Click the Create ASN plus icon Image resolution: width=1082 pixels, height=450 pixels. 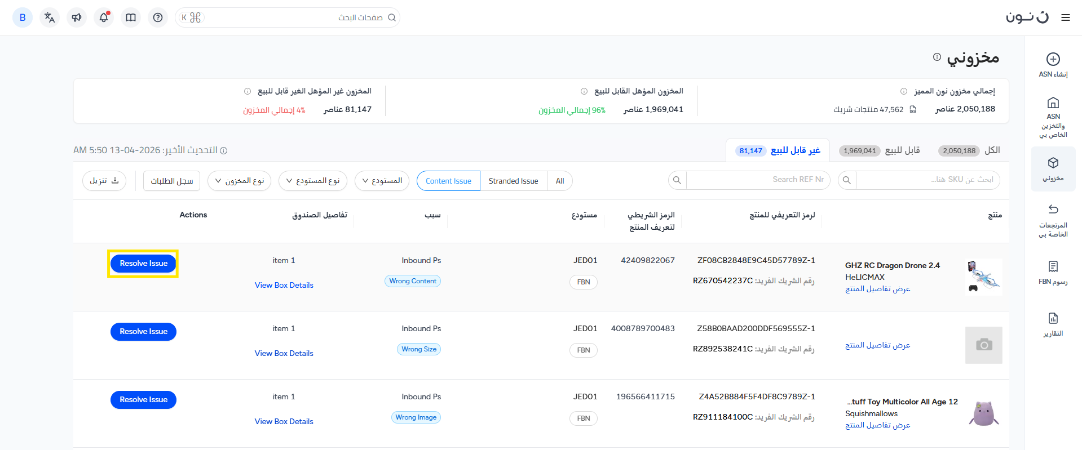(x=1053, y=59)
